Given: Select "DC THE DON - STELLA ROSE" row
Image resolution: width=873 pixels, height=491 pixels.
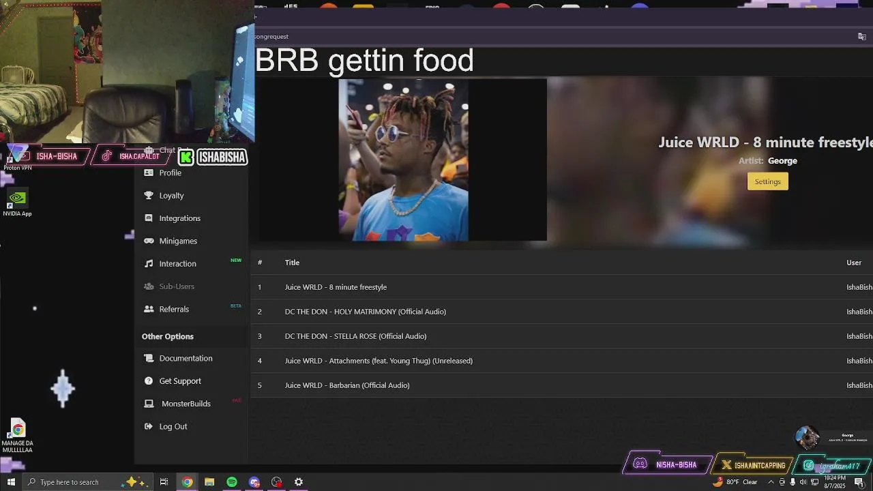Looking at the screenshot, I should pos(561,336).
